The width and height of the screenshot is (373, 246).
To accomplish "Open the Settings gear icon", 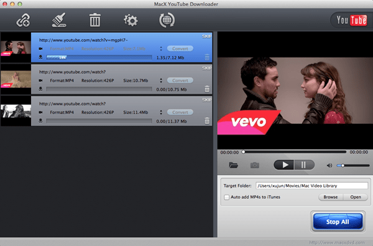I will point(131,21).
